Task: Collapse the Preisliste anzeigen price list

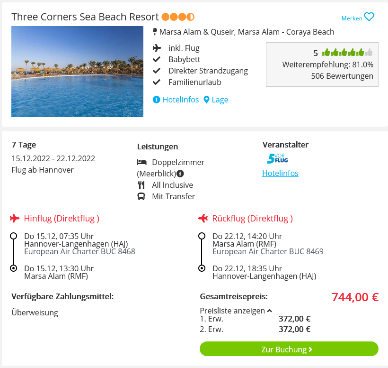Action: click(236, 311)
